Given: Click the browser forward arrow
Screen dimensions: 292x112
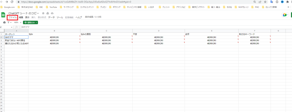Looking at the screenshot, I should point(7,2).
